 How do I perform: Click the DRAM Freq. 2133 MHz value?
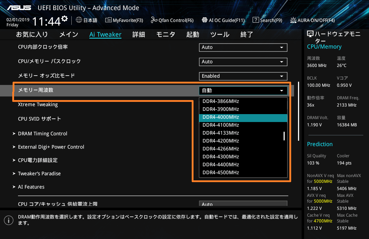point(347,105)
